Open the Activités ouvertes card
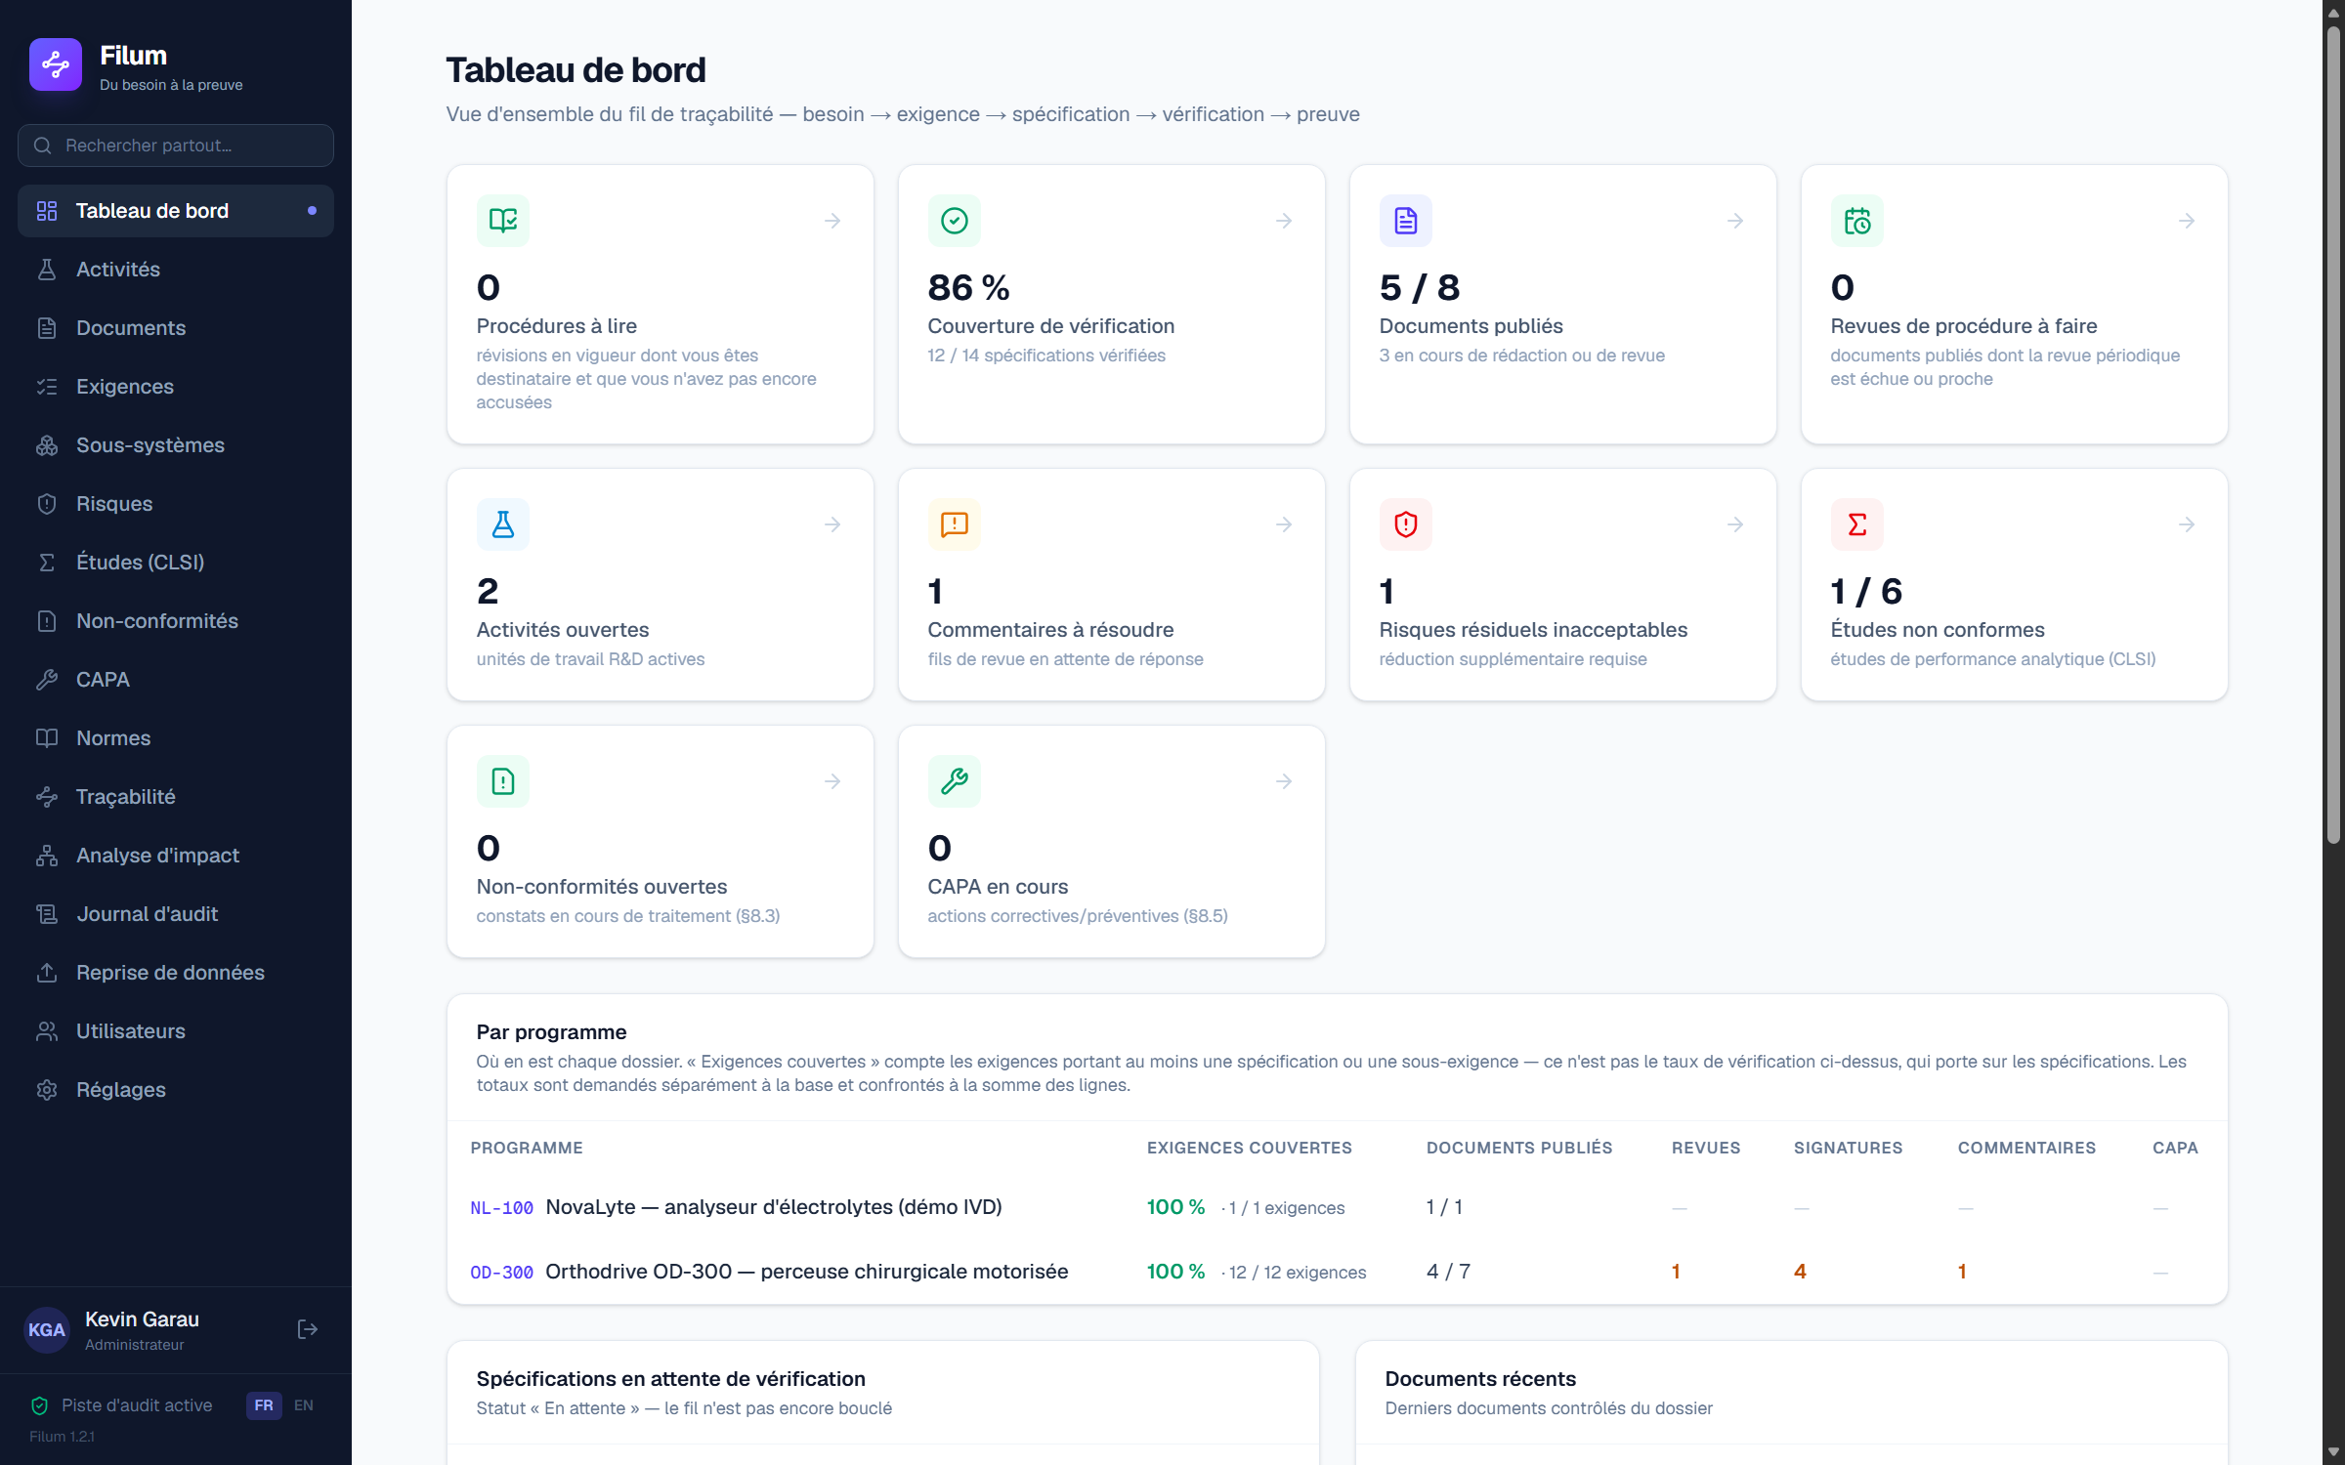The width and height of the screenshot is (2345, 1465). click(661, 584)
